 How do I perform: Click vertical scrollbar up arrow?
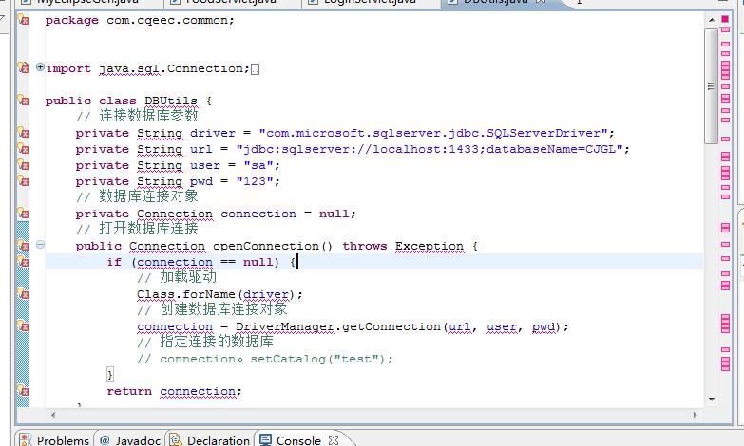click(712, 19)
